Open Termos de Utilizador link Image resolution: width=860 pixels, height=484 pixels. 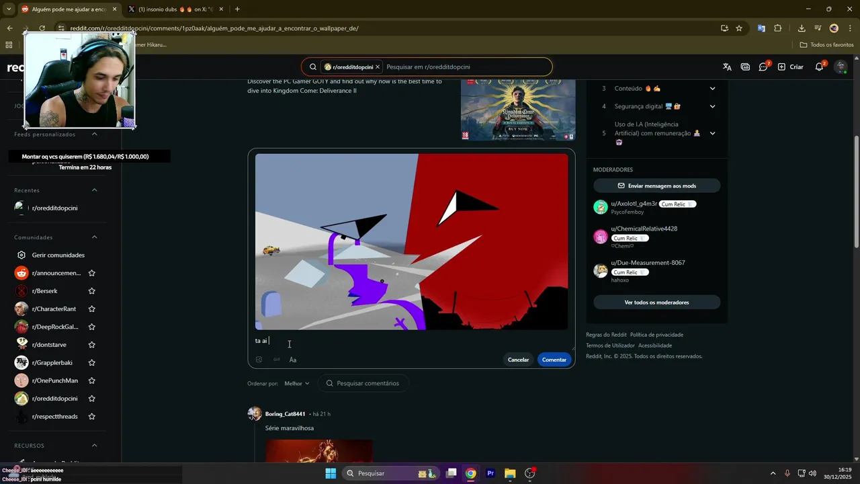(610, 346)
